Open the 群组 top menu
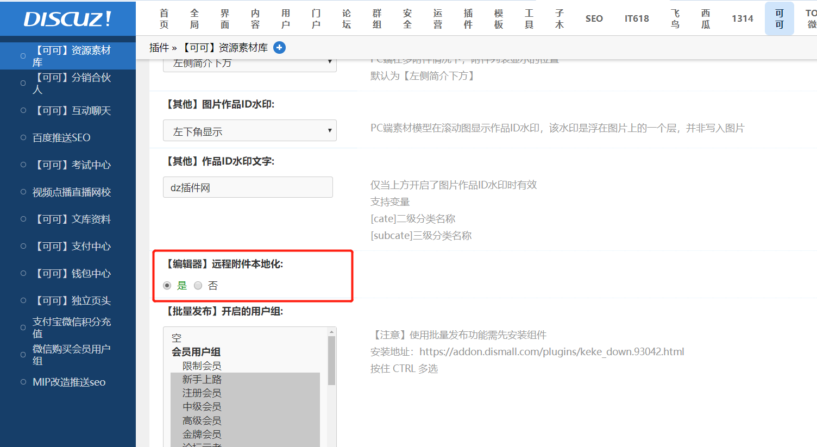The height and width of the screenshot is (447, 817). click(377, 18)
